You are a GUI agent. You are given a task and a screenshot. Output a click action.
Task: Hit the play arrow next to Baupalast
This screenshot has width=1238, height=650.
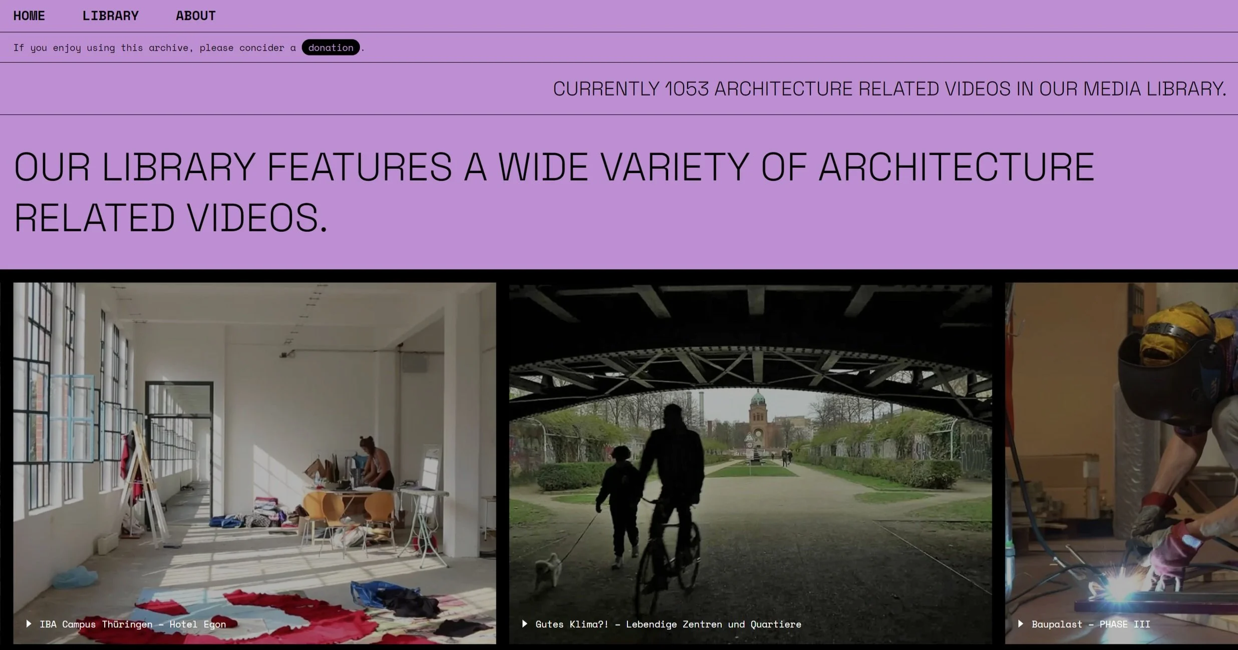pos(1021,623)
